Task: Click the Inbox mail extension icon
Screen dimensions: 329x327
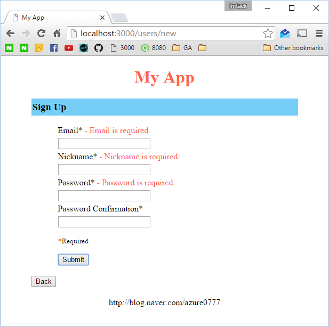Action: (x=285, y=33)
